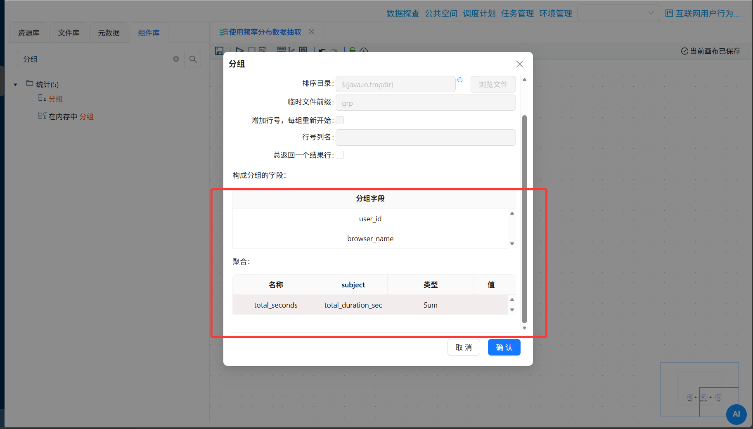Click grouping-field table scroll down arrow
753x429 pixels.
(512, 244)
